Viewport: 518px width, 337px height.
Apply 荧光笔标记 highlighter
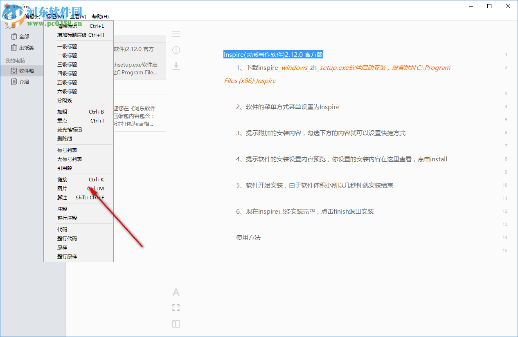(x=79, y=130)
